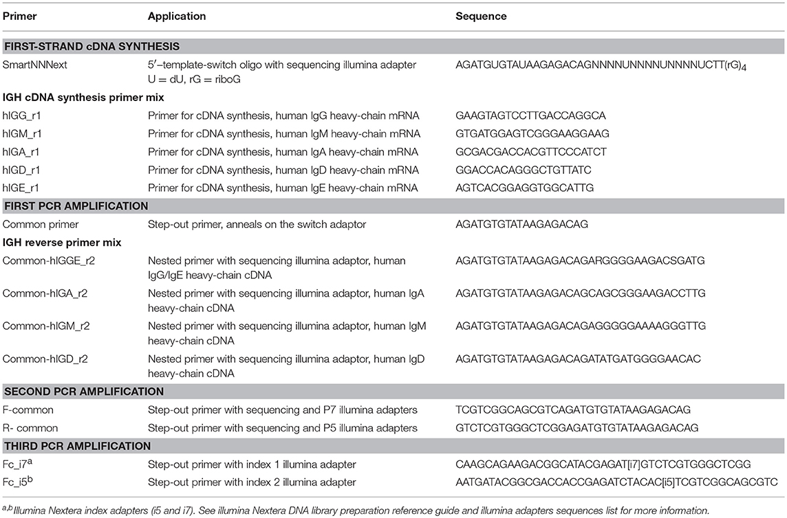Click the Primer column header
This screenshot has height=518, width=787.
[19, 16]
